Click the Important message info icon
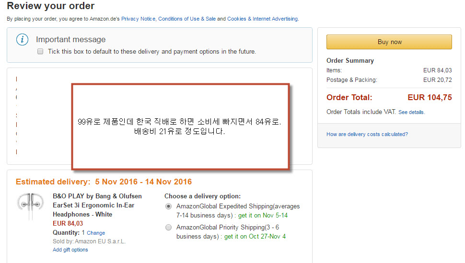The image size is (465, 263). tap(22, 40)
